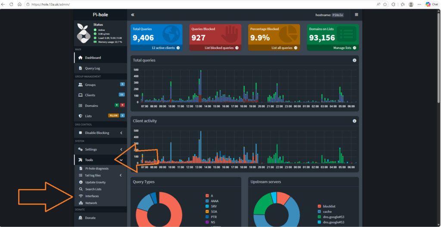Add page to favorites star icon

click(385, 4)
